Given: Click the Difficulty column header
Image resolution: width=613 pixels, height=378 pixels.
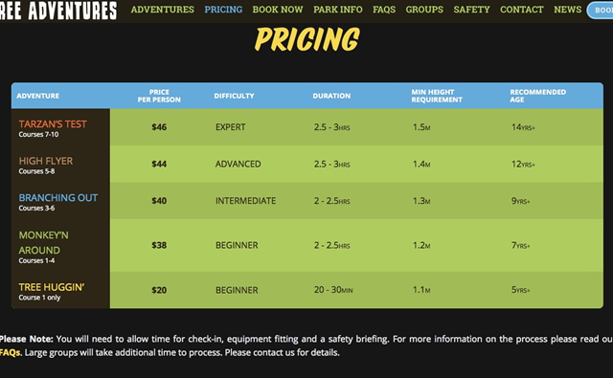Looking at the screenshot, I should (x=234, y=96).
